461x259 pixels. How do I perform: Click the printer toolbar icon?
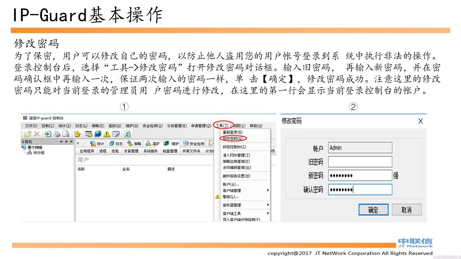click(57, 134)
